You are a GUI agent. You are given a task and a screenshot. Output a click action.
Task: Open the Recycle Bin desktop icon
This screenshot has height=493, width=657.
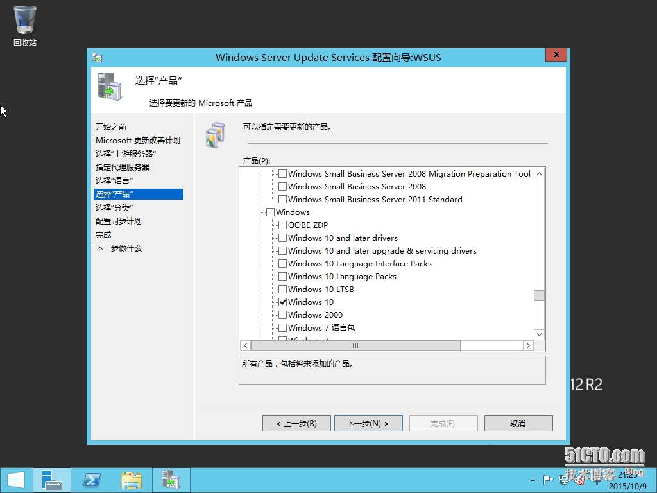25,26
